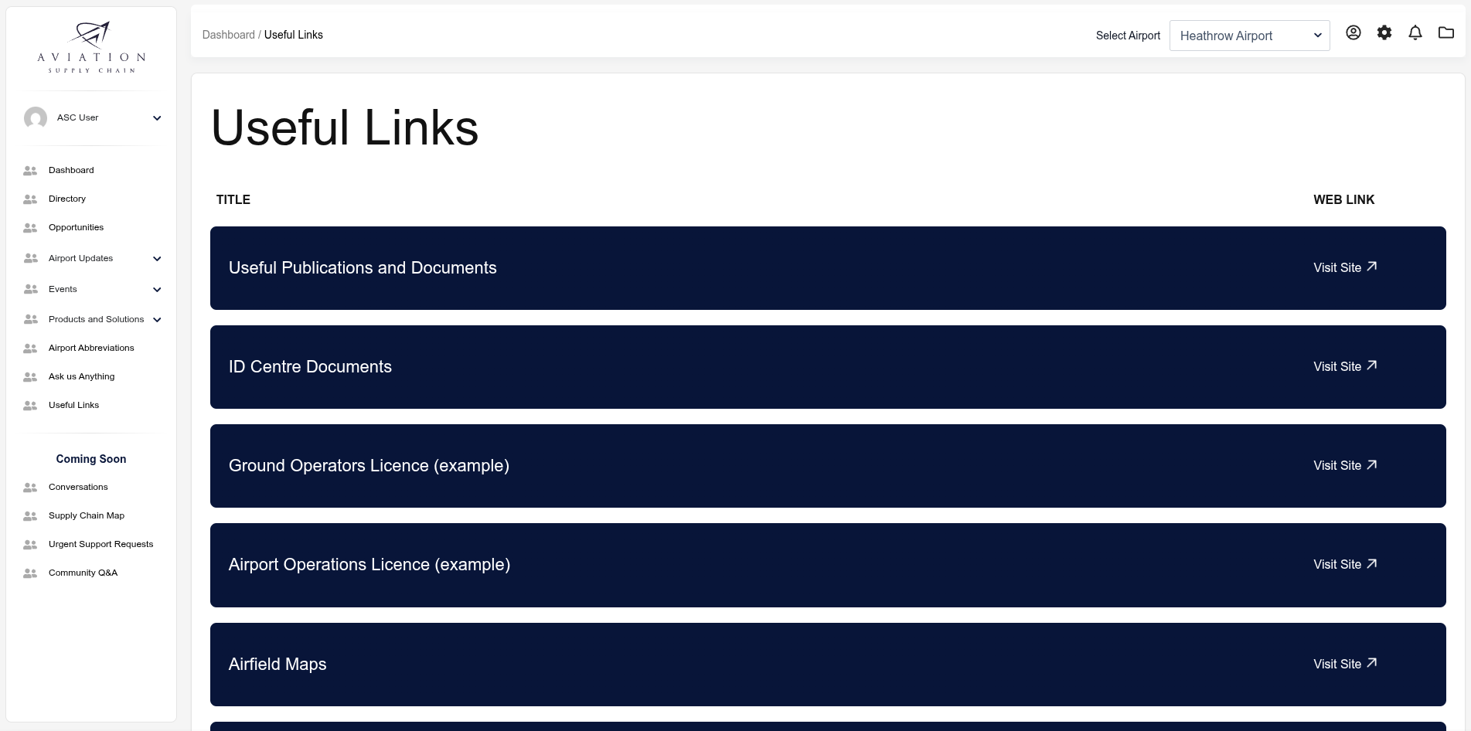Click the notifications bell icon
This screenshot has height=731, width=1471.
pos(1415,32)
